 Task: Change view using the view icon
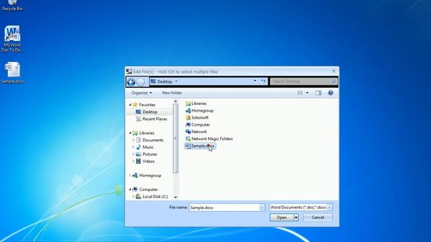[x=300, y=93]
